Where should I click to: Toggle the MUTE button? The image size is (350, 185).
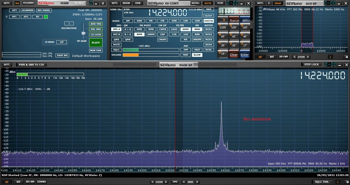[x=116, y=45]
